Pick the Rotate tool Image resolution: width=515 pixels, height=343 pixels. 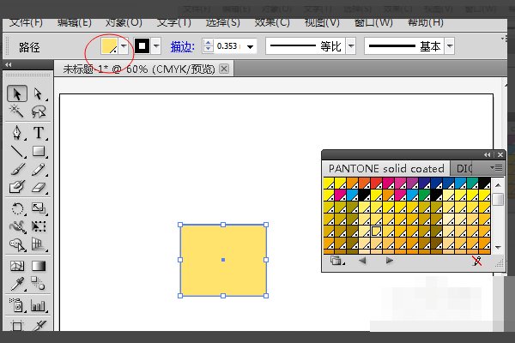[17, 208]
